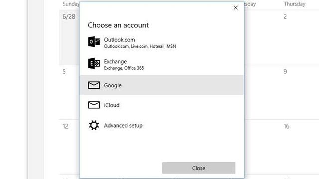This screenshot has height=179, width=319.
Task: Select the Exchange account type
Action: pyautogui.click(x=161, y=64)
